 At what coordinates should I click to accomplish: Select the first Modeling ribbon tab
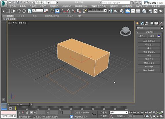point(10,16)
